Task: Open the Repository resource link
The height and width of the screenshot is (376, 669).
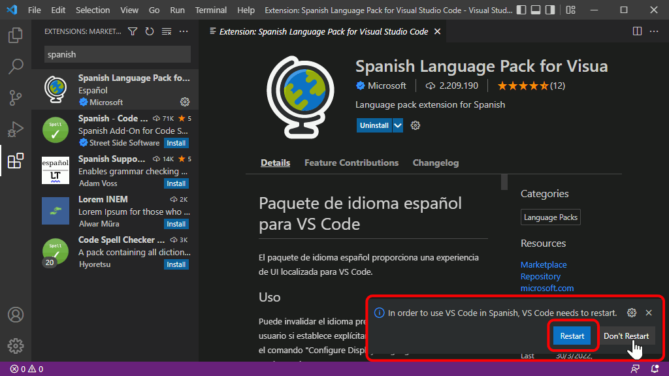Action: pos(540,276)
